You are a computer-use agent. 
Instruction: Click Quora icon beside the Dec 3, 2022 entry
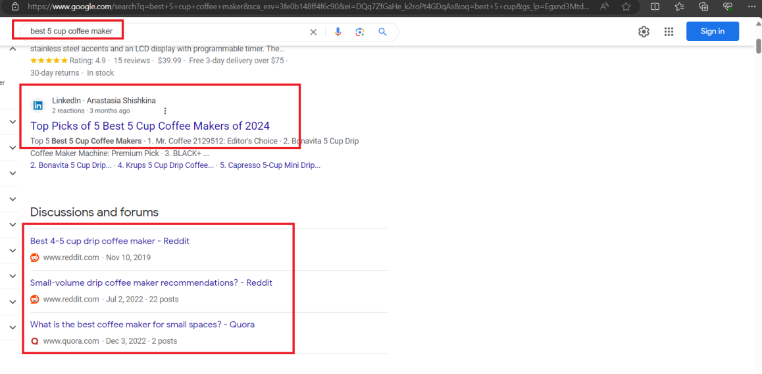pyautogui.click(x=34, y=342)
